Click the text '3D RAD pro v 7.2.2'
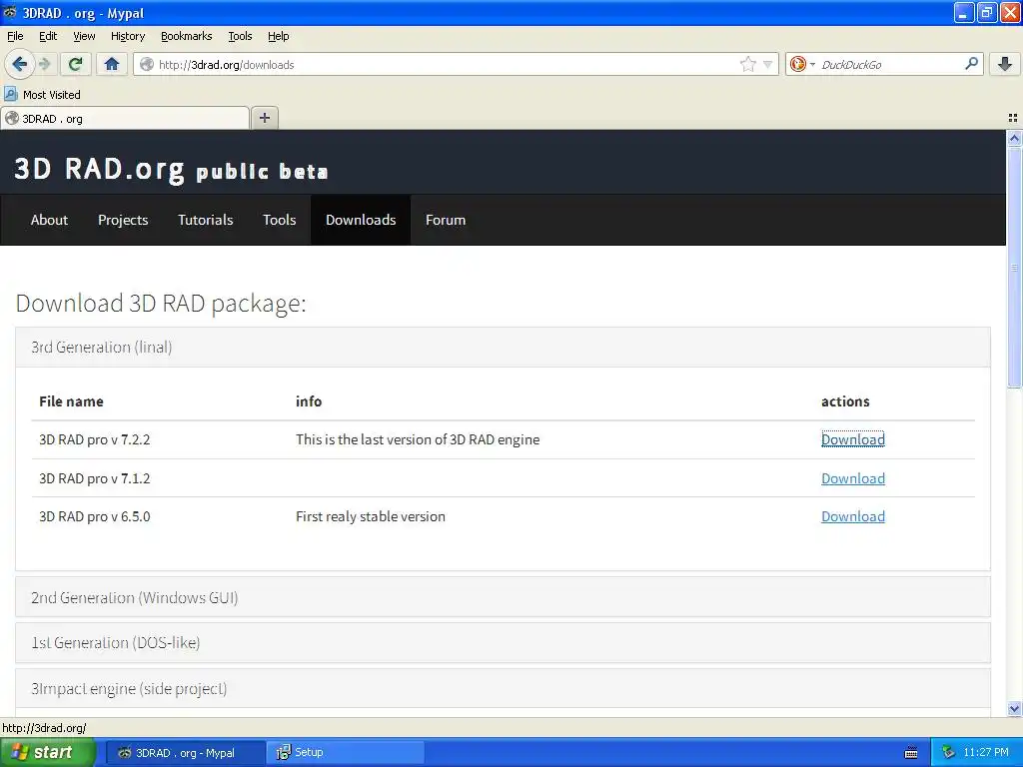This screenshot has width=1023, height=767. coord(95,439)
